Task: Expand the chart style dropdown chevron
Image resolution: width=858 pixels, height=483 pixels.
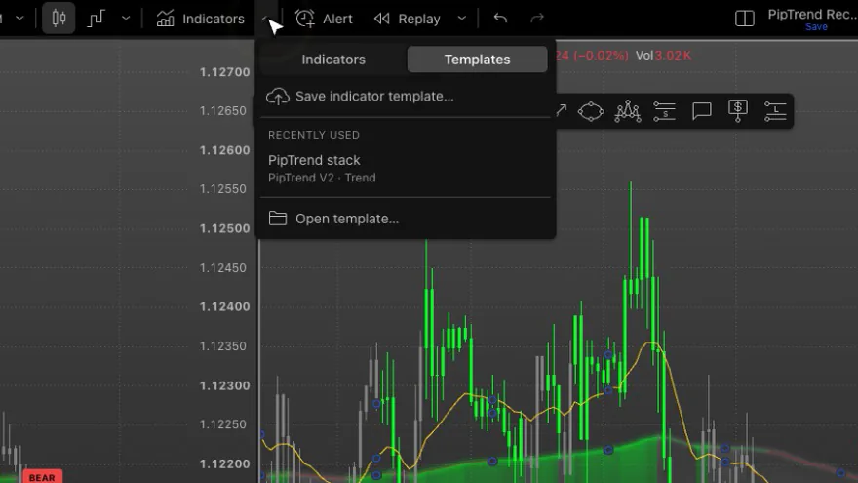Action: pyautogui.click(x=126, y=19)
